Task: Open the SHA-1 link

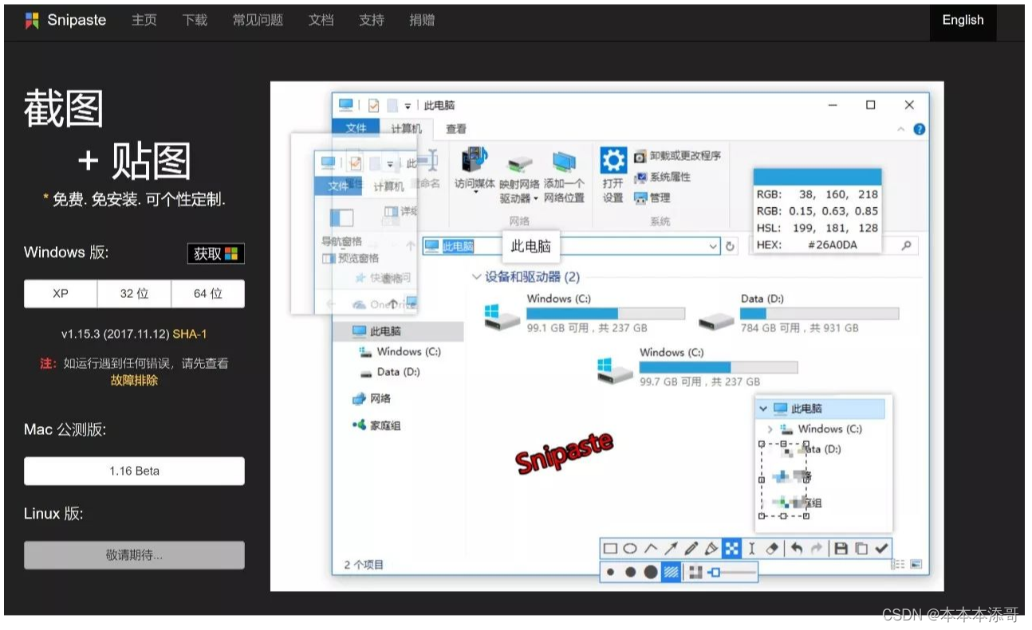Action: tap(190, 335)
